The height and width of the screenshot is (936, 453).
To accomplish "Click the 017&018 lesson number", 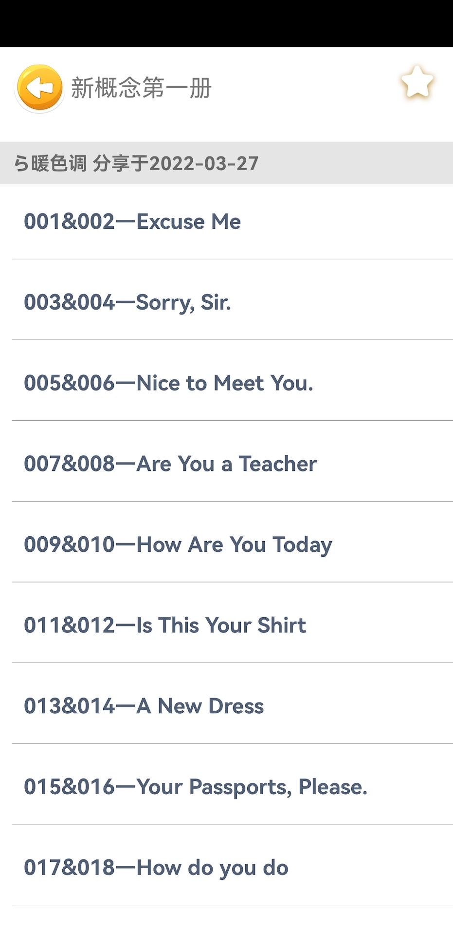I will (x=69, y=868).
